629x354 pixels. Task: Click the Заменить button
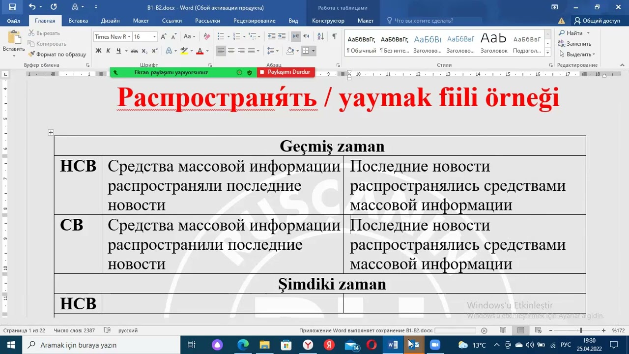click(575, 44)
